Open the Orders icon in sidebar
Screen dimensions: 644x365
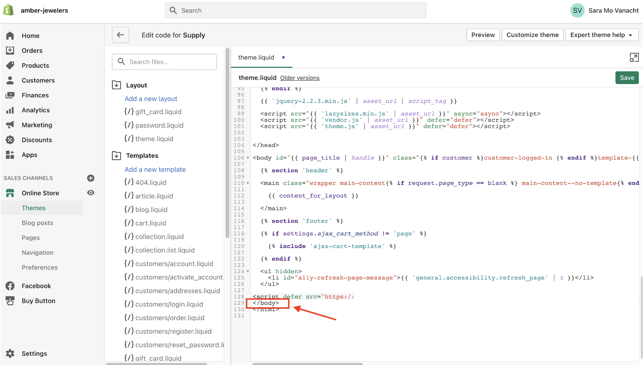10,50
